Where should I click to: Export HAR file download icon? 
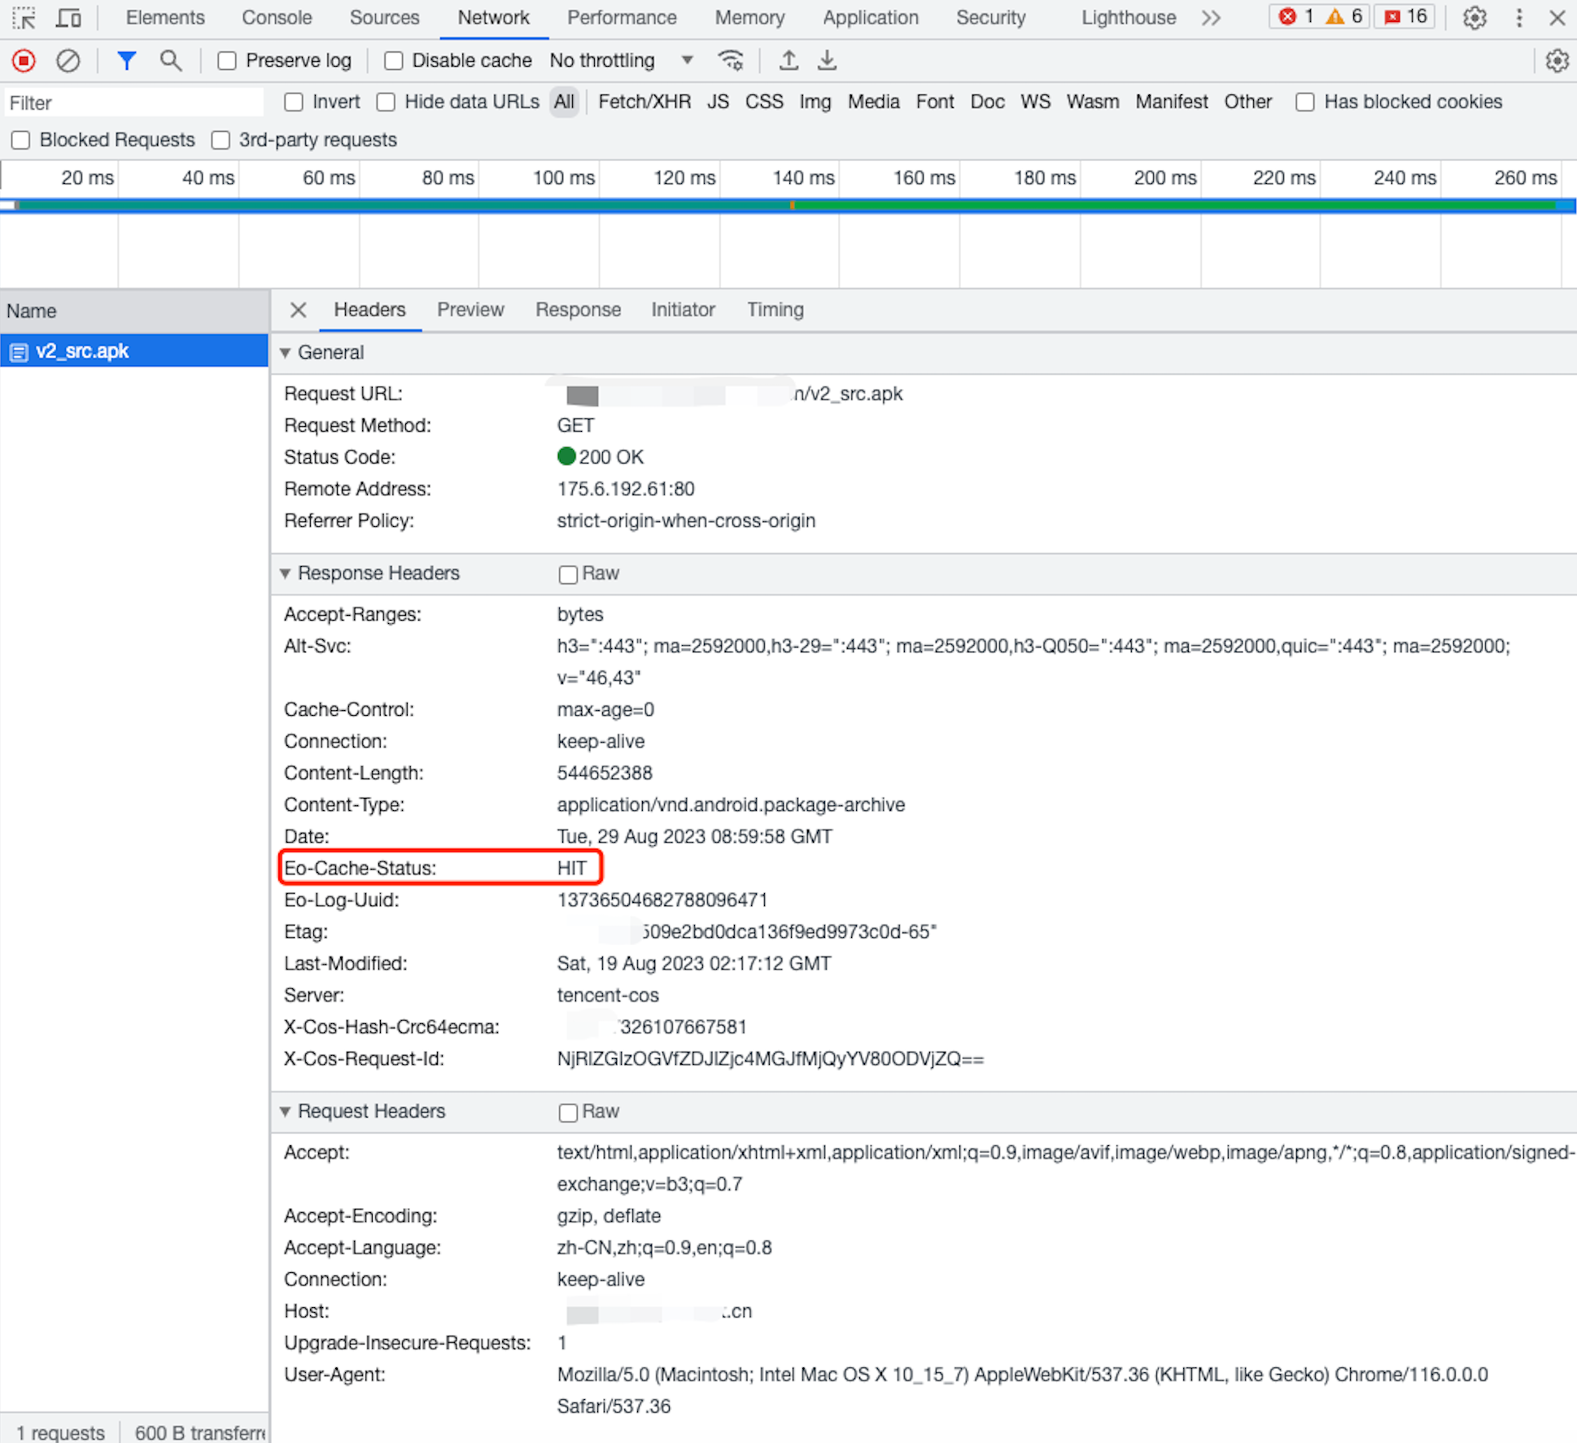[x=827, y=61]
